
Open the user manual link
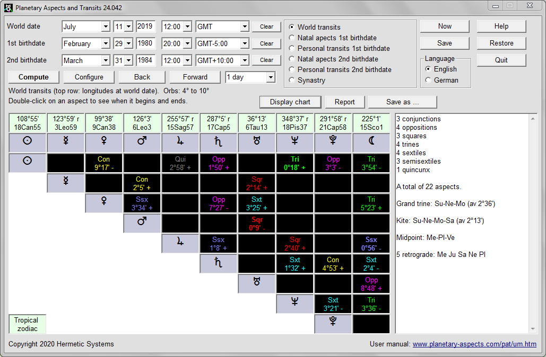474,344
